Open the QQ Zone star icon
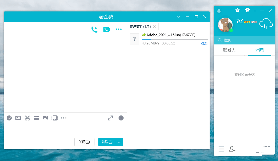 click(x=237, y=10)
